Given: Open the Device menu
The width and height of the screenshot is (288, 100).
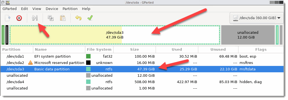Looking at the screenshot, I should (x=52, y=9).
